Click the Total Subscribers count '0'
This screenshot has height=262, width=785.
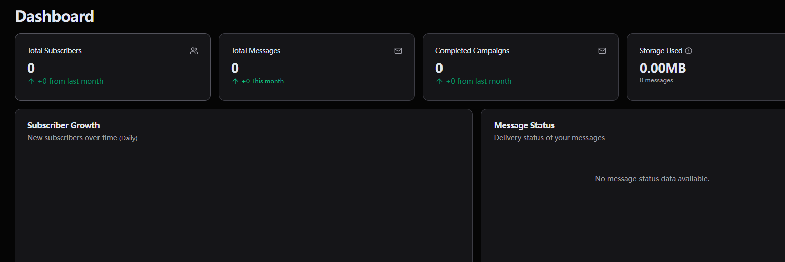click(x=31, y=68)
